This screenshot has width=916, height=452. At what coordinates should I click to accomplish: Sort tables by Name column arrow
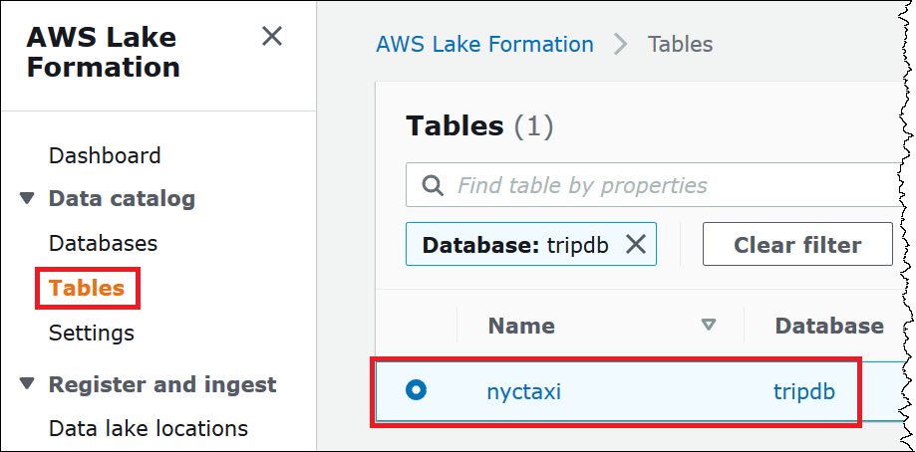pos(709,325)
